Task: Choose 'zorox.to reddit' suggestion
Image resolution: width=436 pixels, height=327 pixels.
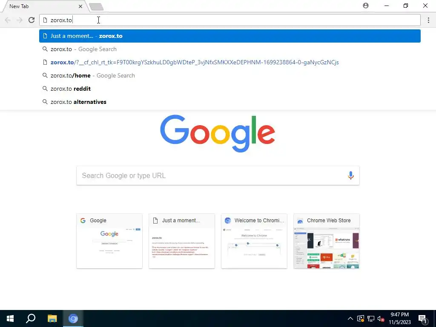Action: 229,89
